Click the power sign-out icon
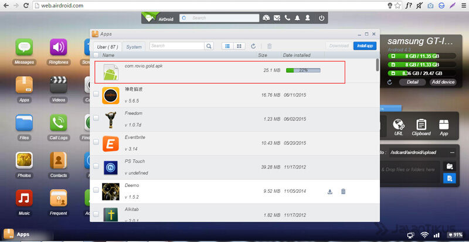Screen dimensions: 469x242 coord(321,18)
